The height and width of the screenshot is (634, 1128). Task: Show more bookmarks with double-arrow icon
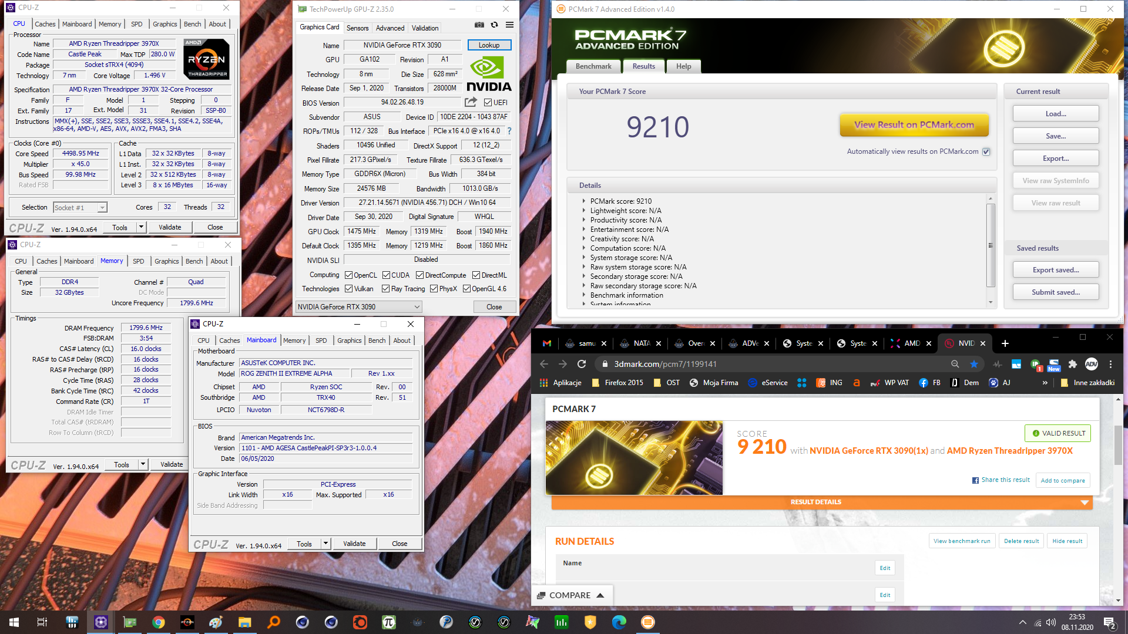pyautogui.click(x=1045, y=383)
